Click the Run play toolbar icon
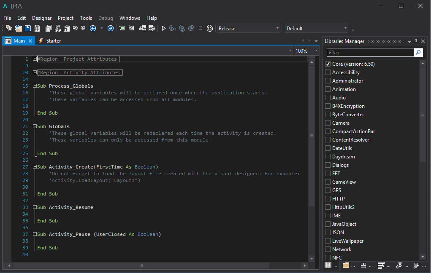The image size is (431, 273). coord(164,28)
